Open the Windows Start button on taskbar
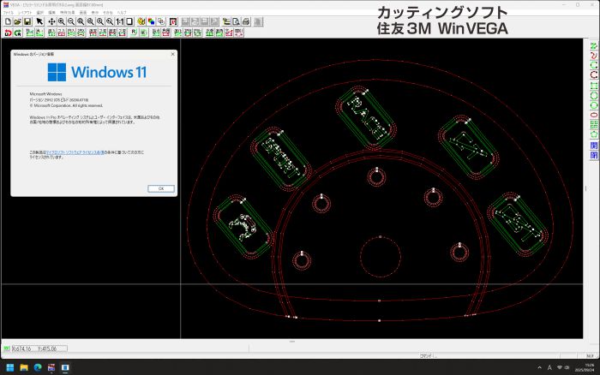 (x=10, y=367)
